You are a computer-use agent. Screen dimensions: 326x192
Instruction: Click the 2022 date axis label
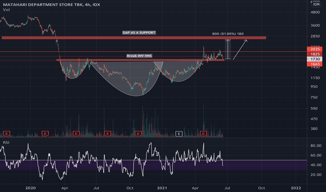coord(296,188)
